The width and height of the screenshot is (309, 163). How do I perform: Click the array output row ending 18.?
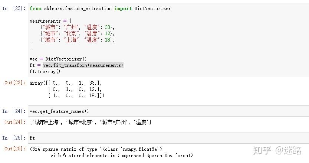point(76,95)
